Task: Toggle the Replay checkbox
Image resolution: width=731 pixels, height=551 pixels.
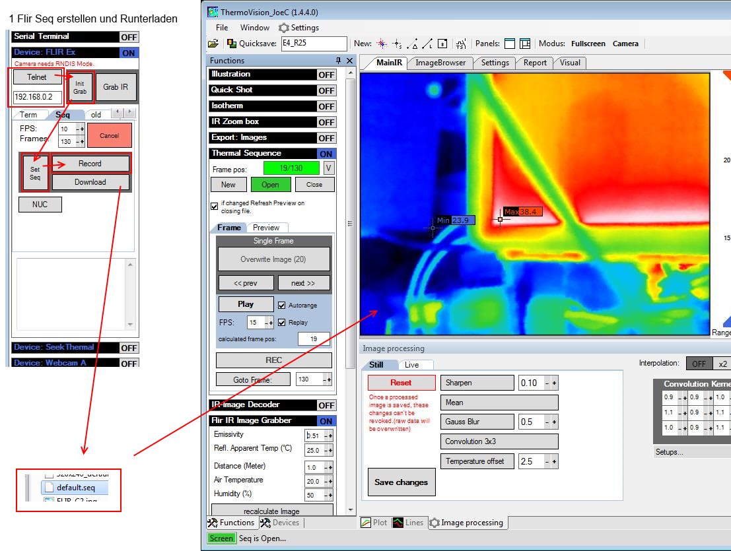Action: coord(282,323)
